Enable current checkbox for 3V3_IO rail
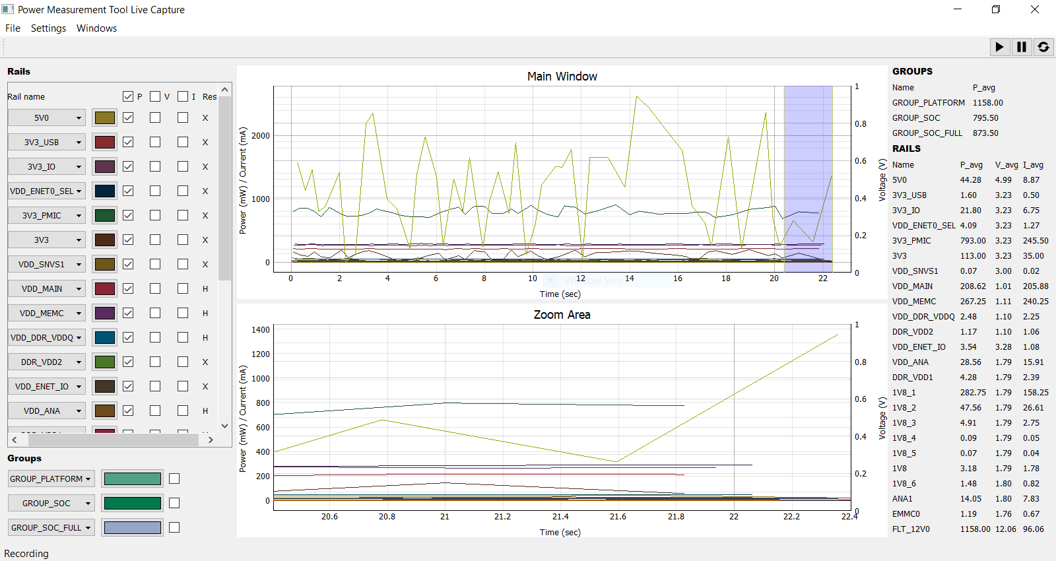 (x=183, y=166)
